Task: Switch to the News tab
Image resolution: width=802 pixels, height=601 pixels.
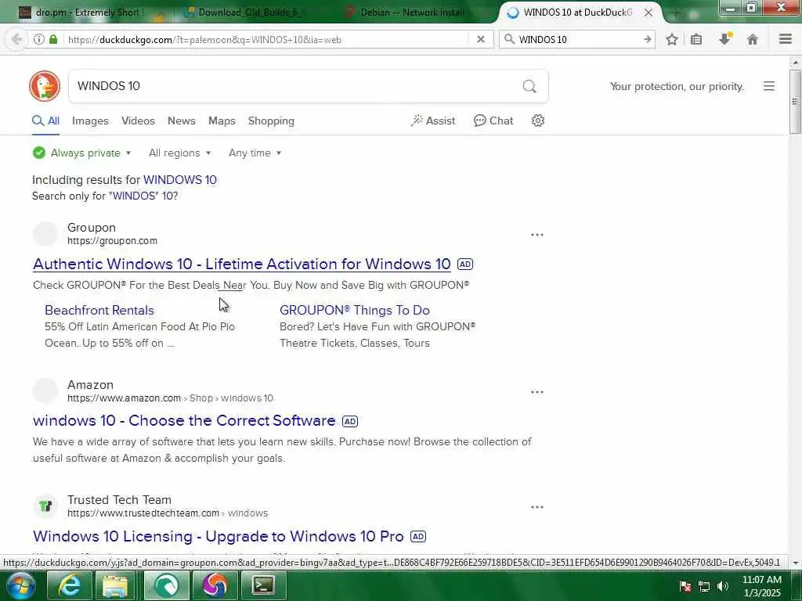Action: (182, 121)
